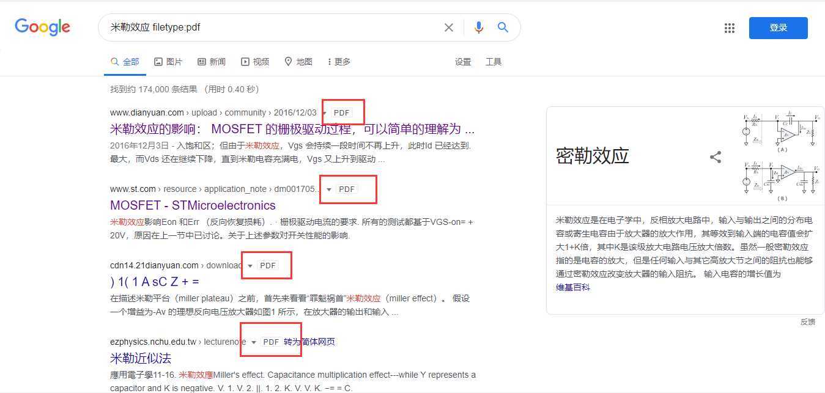Switch to the 图片 tab

(x=168, y=62)
